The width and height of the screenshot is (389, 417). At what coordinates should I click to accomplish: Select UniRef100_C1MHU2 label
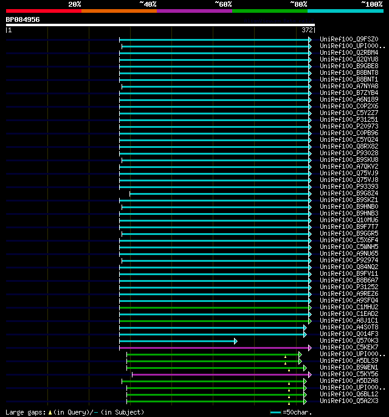349,307
